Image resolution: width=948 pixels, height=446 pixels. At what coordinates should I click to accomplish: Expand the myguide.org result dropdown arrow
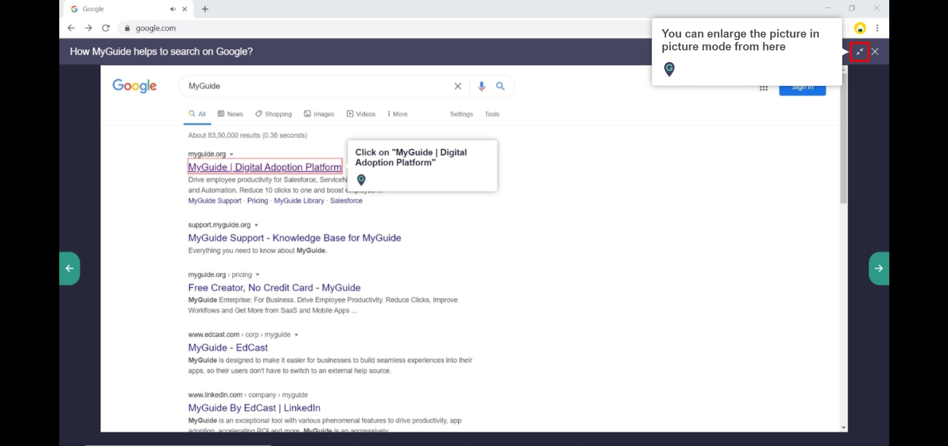click(x=232, y=155)
